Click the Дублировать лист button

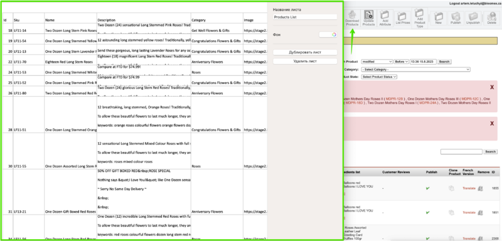coord(305,52)
